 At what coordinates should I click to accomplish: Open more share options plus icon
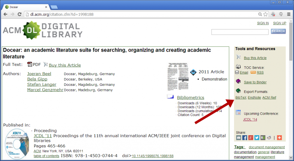pyautogui.click(x=279, y=138)
